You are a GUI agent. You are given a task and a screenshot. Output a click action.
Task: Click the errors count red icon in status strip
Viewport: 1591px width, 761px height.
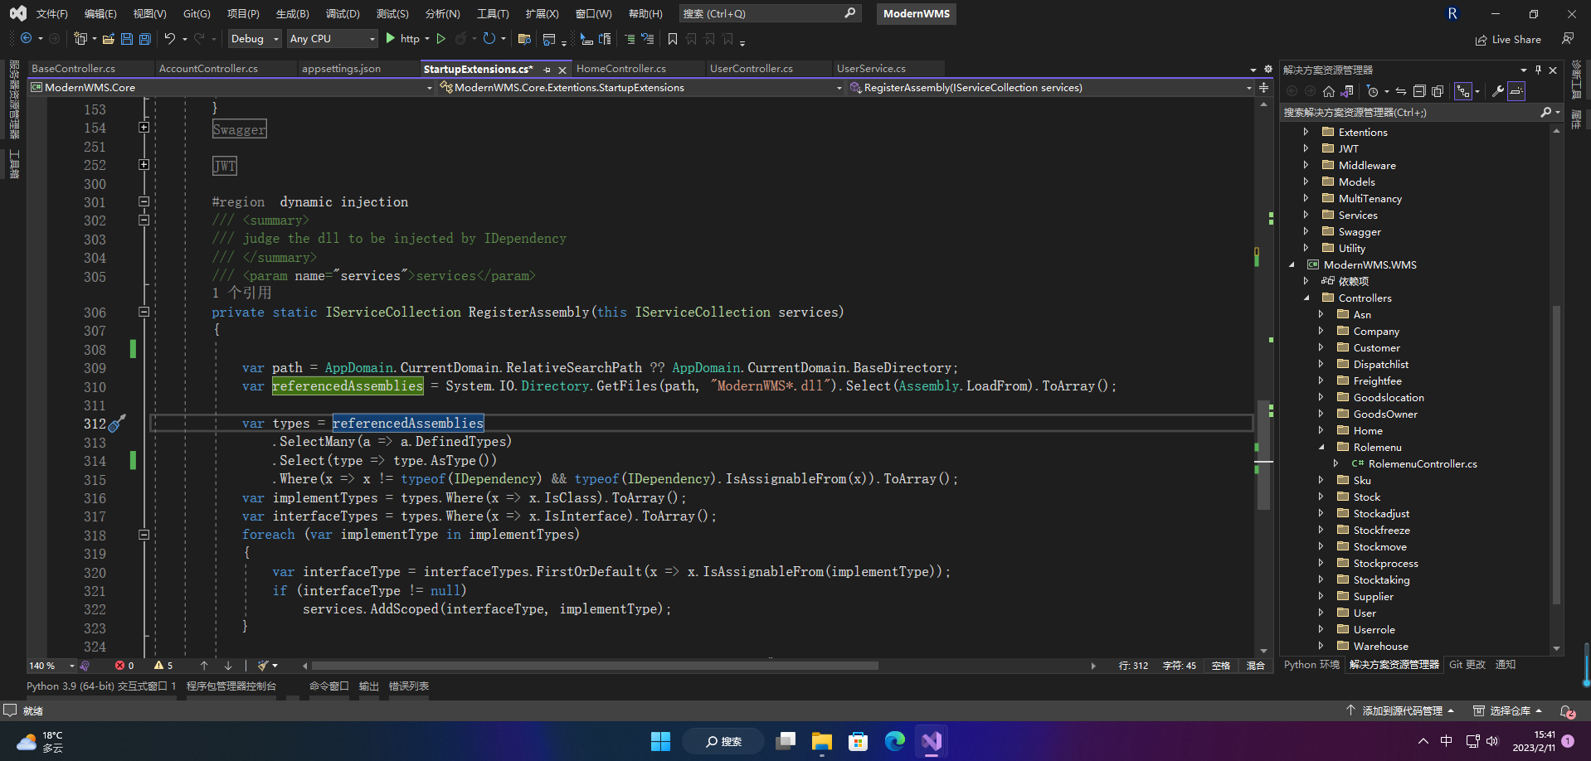[119, 666]
